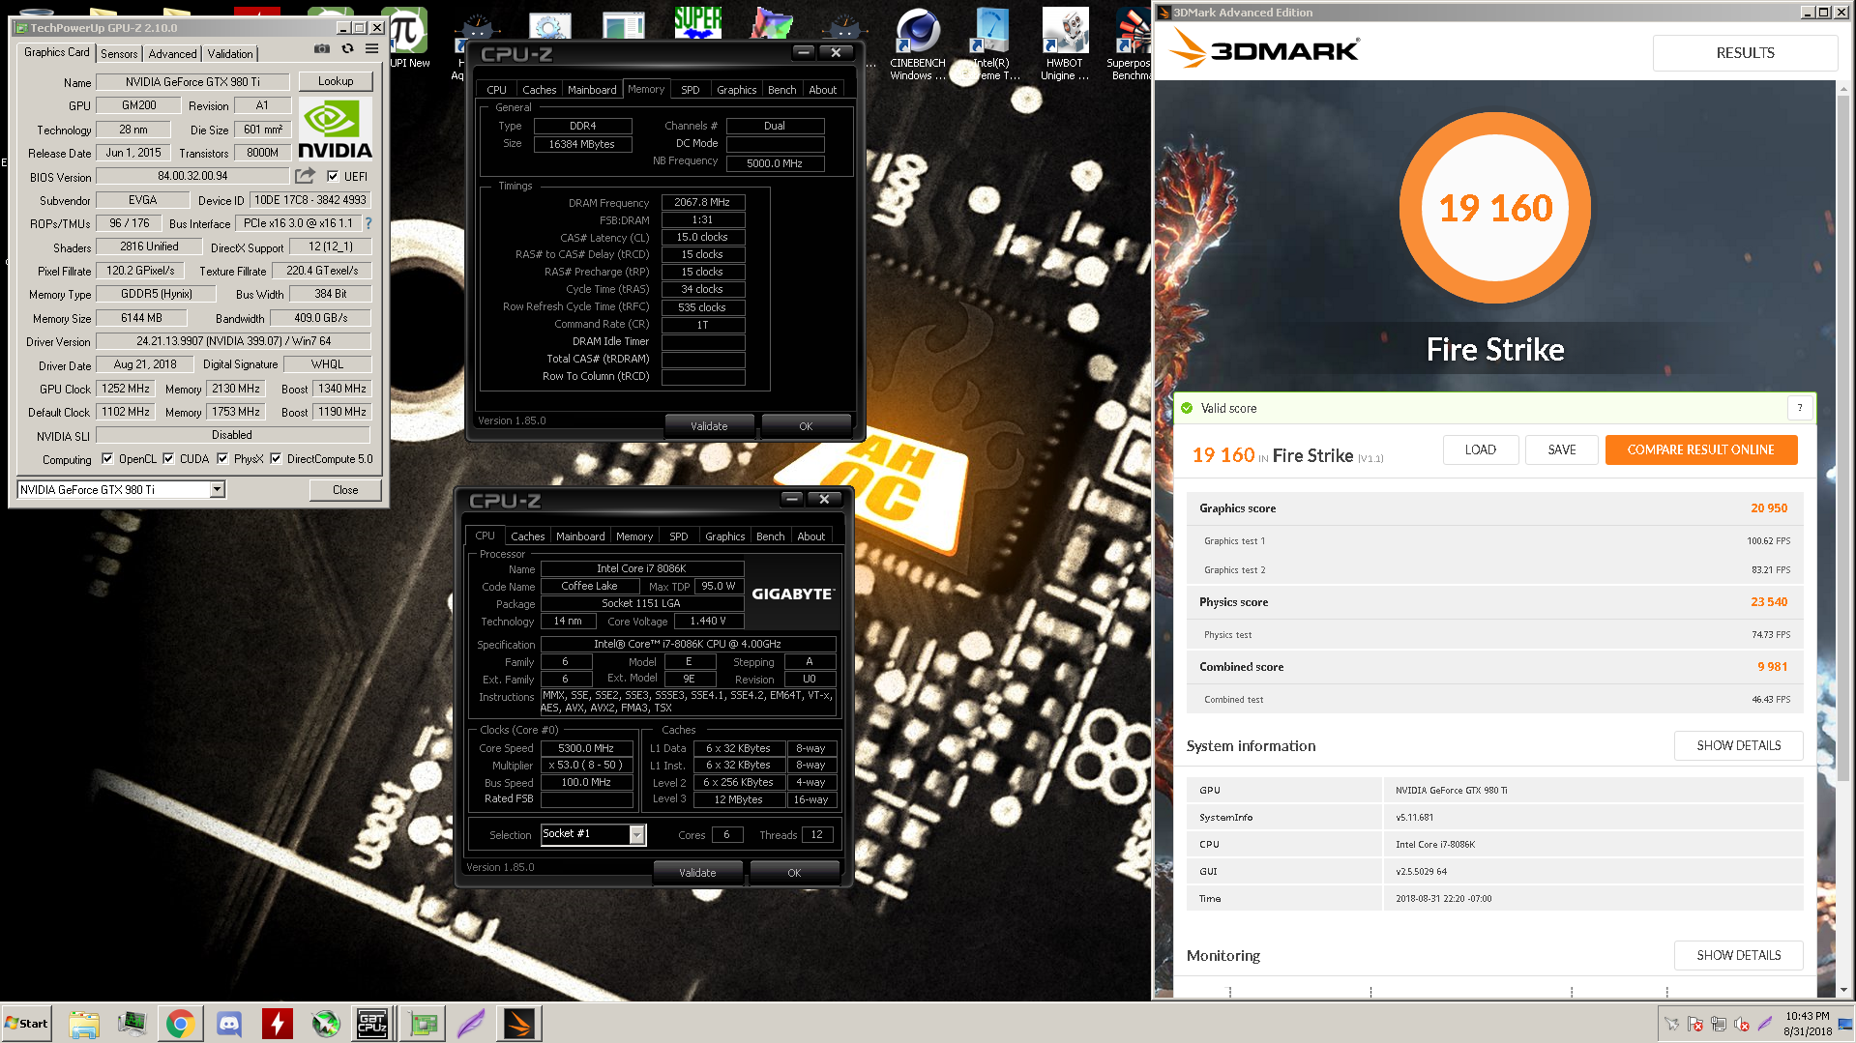Click Validate in the Memory CPU-Z window

tap(709, 426)
